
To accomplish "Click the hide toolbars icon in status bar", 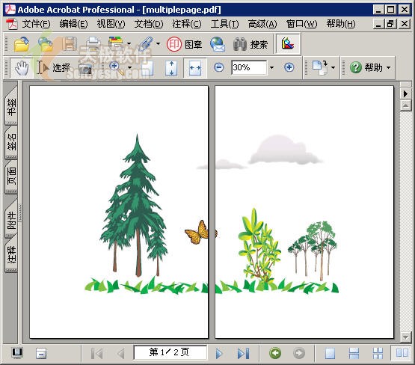I will click(41, 353).
